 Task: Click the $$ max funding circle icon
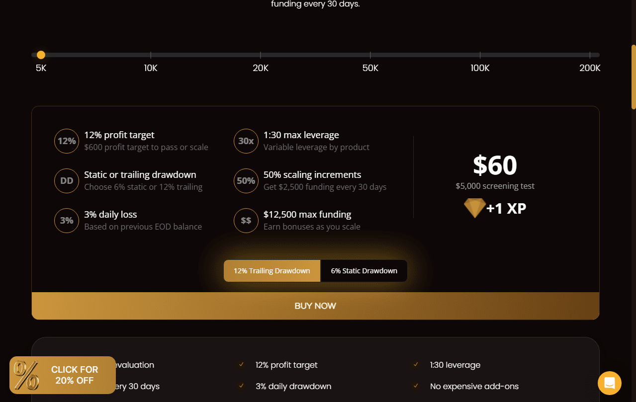(246, 221)
